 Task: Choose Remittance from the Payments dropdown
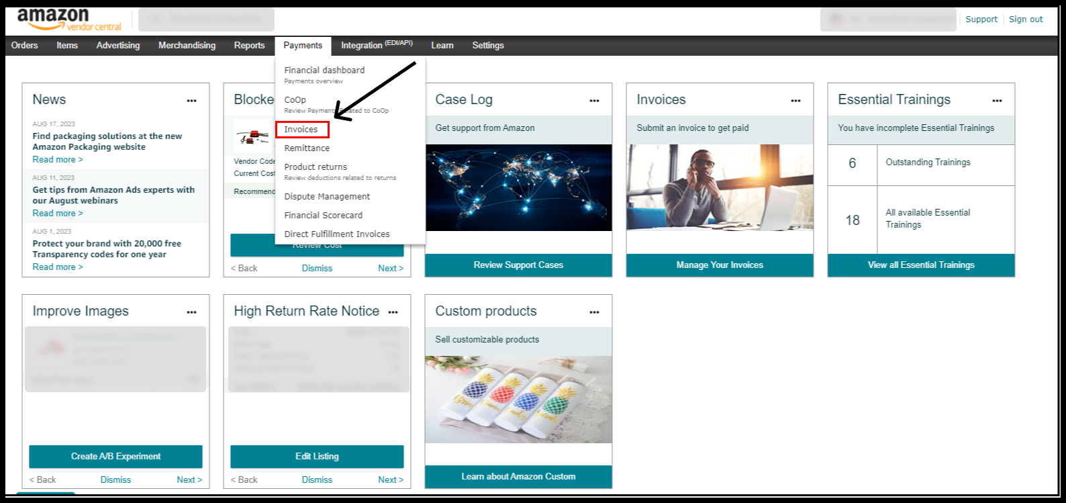[x=307, y=148]
